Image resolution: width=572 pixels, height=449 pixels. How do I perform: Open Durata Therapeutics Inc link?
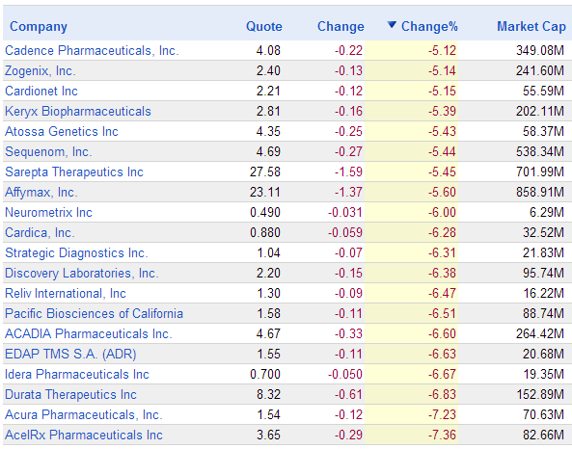tap(70, 394)
